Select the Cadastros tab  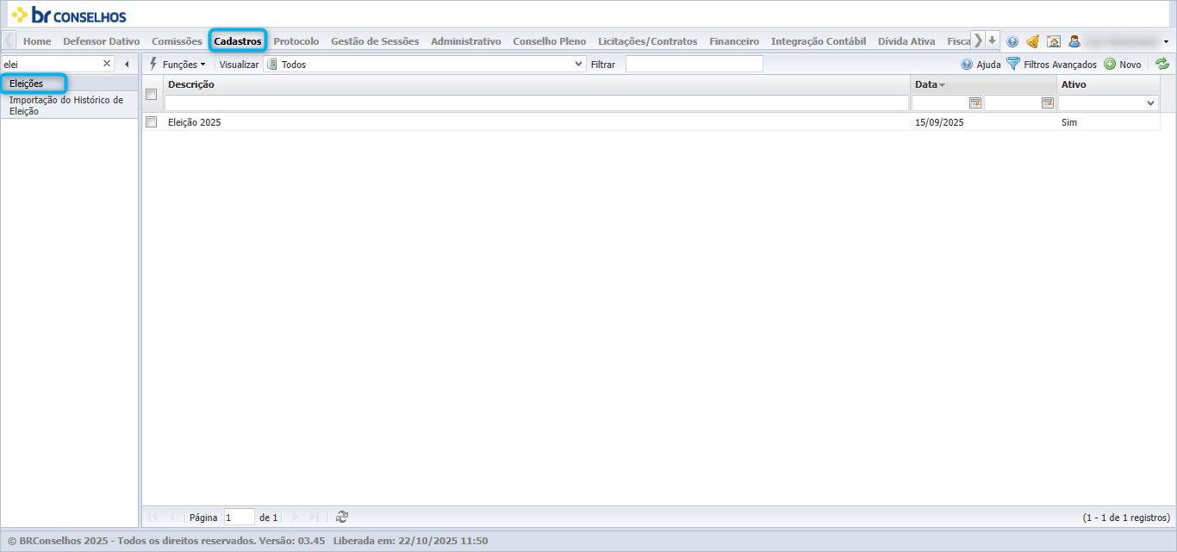(238, 41)
